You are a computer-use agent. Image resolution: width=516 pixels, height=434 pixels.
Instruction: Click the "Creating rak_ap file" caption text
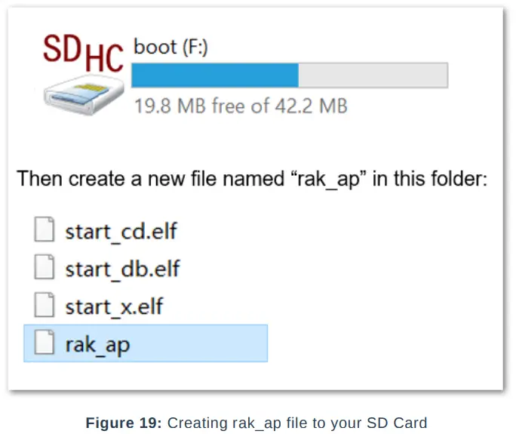click(234, 423)
